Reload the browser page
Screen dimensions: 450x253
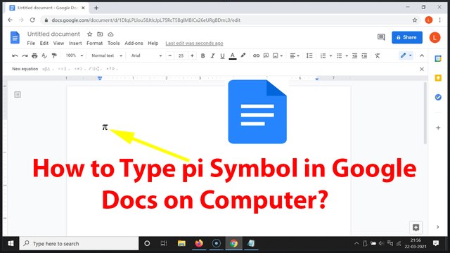(x=32, y=20)
